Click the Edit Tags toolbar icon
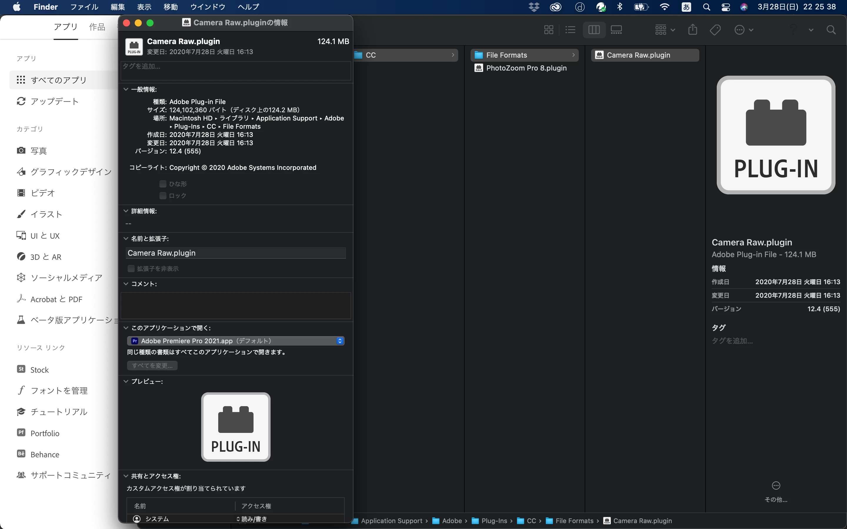Screen dimensions: 847x529 [715, 30]
